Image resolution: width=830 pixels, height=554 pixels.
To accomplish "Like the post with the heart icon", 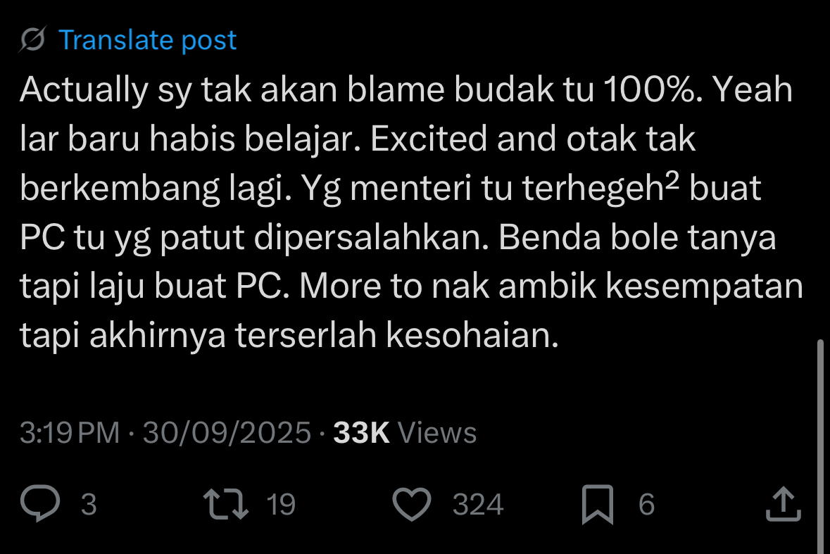I will [x=412, y=504].
